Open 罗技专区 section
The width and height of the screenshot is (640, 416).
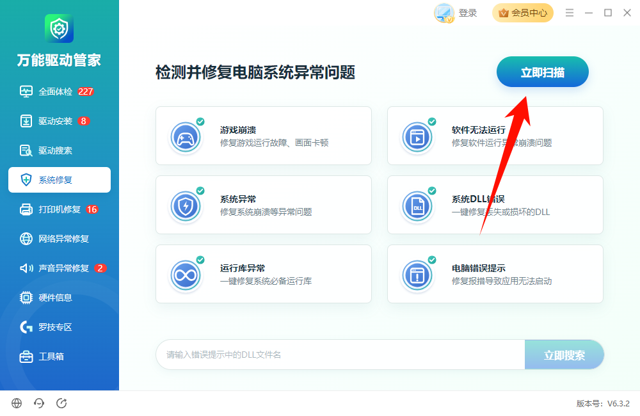59,327
